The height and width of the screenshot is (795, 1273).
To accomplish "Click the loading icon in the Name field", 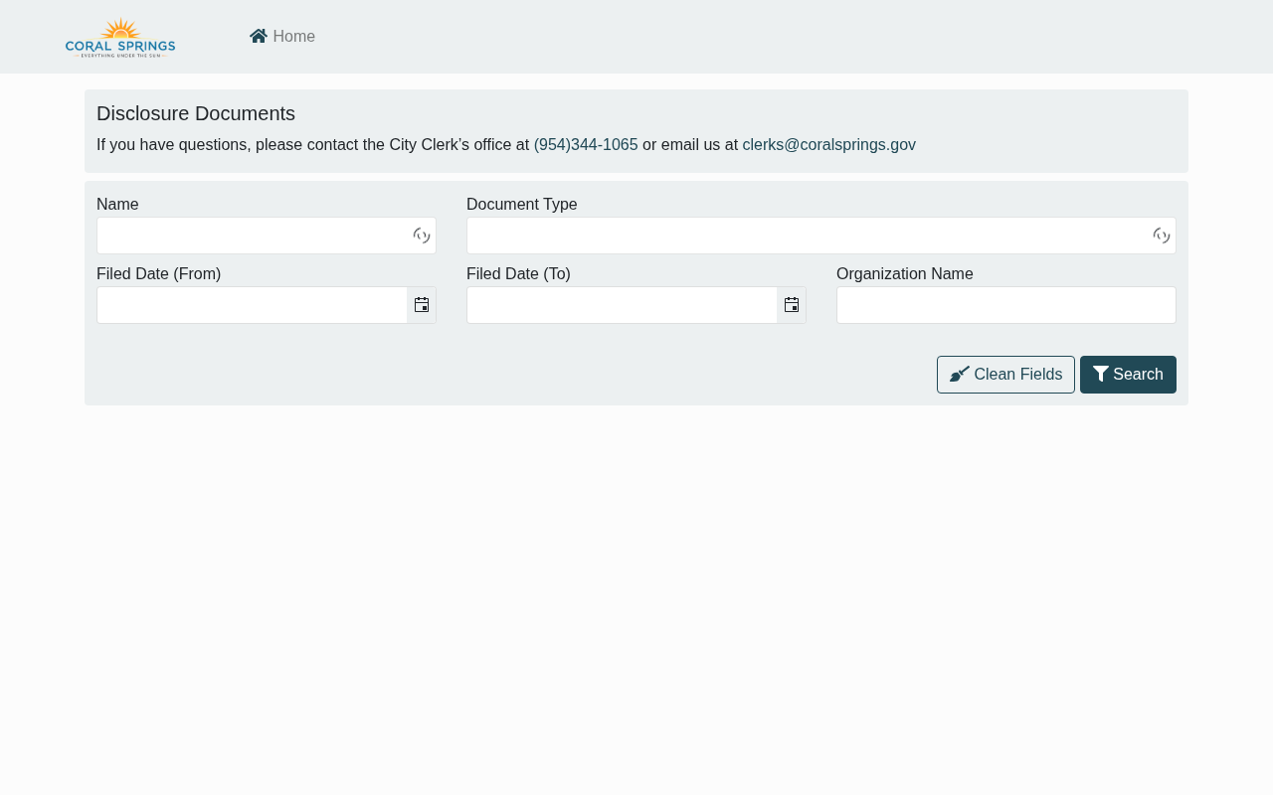I will tap(422, 236).
